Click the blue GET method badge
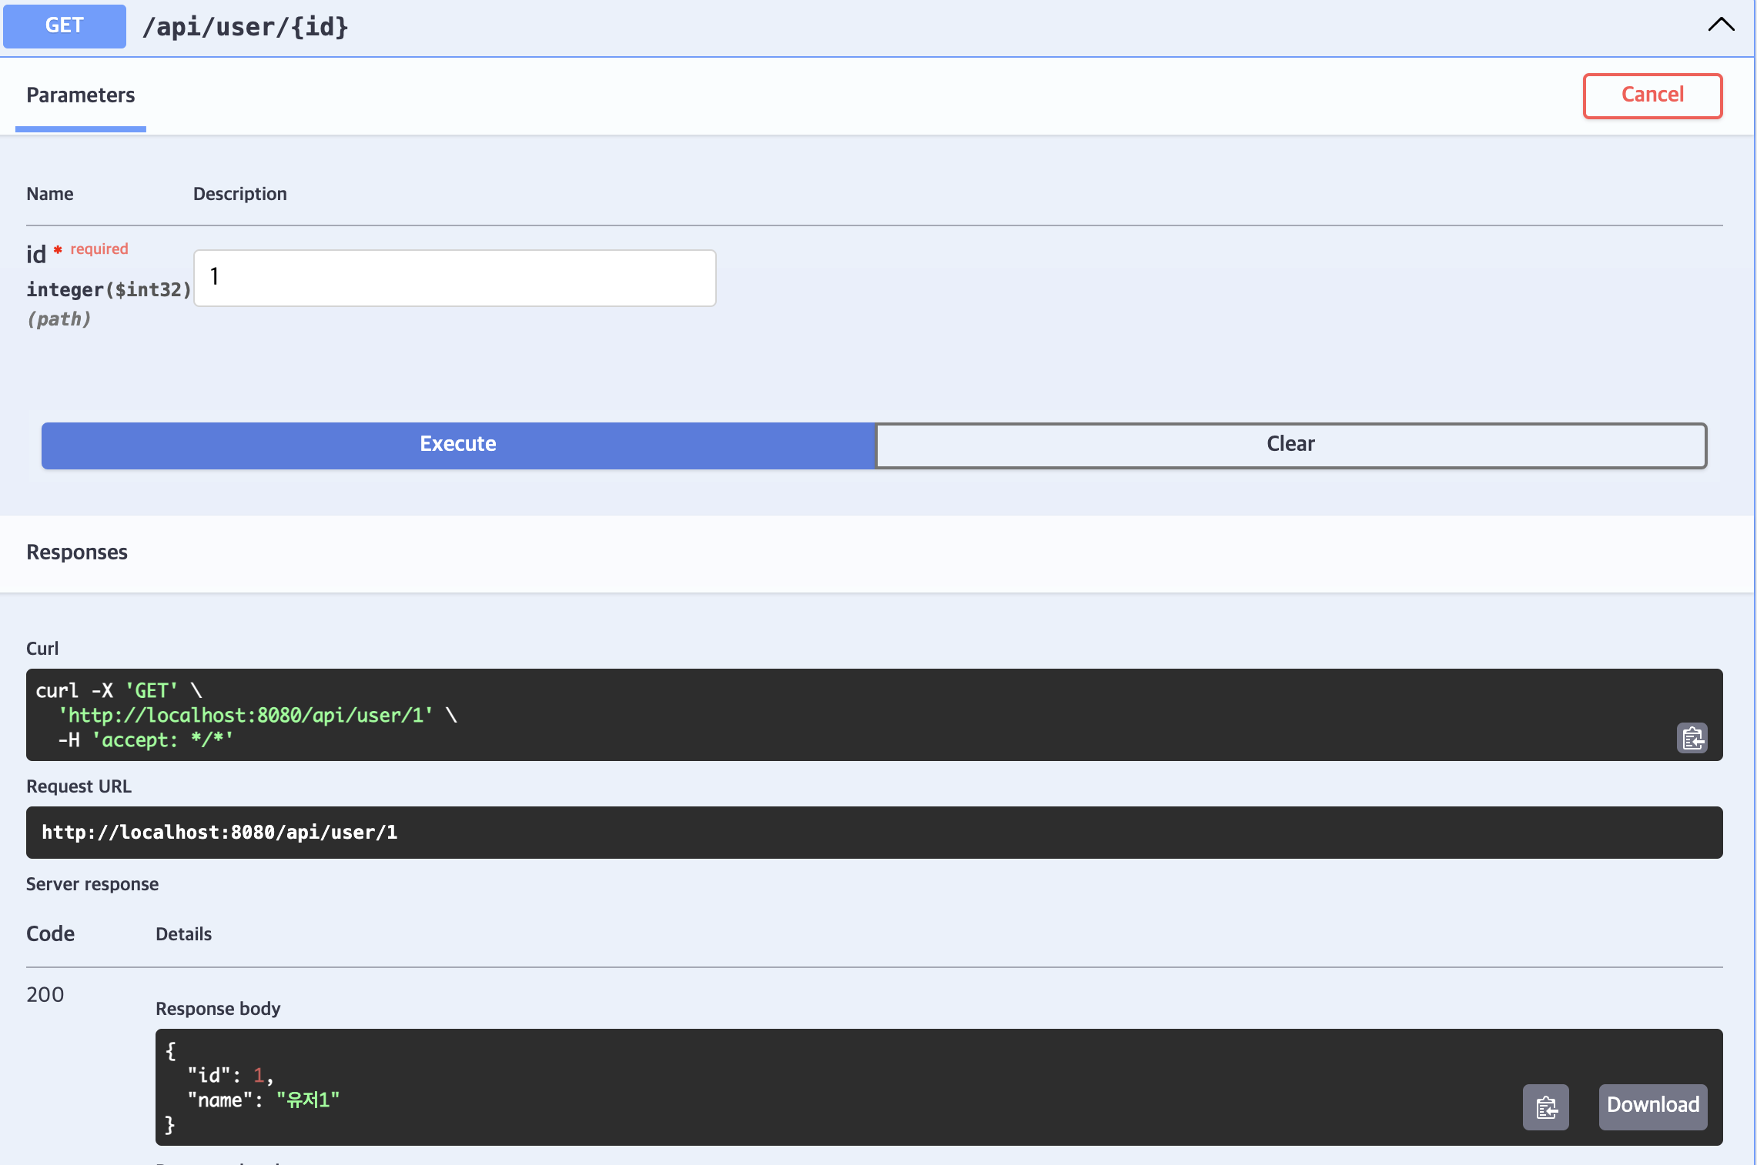The image size is (1757, 1165). coord(65,26)
